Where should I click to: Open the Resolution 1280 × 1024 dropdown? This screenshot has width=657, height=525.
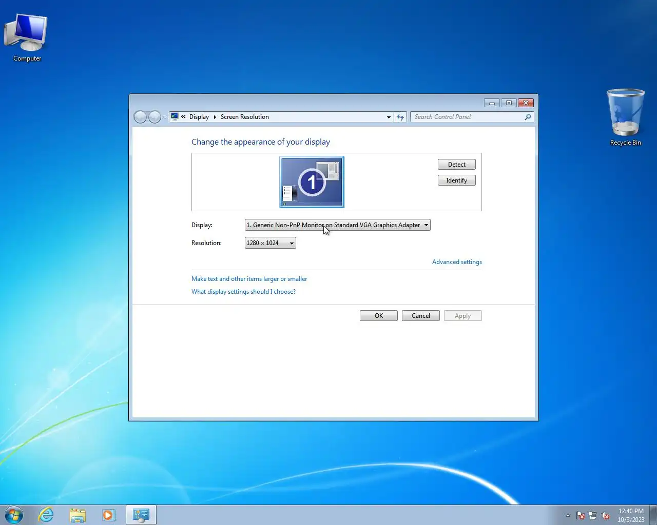[x=270, y=243]
